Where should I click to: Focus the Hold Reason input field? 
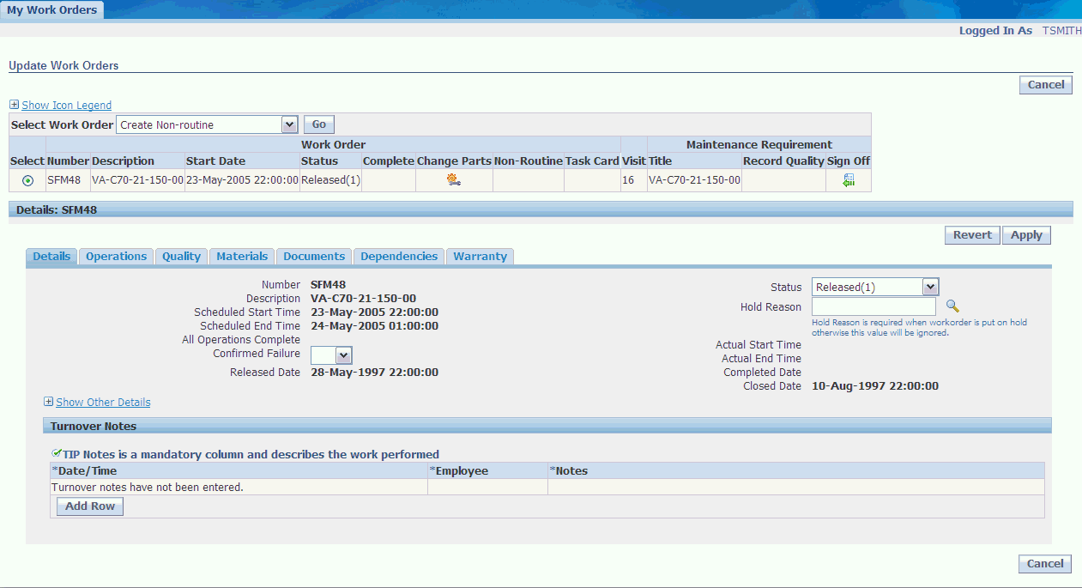coord(873,306)
